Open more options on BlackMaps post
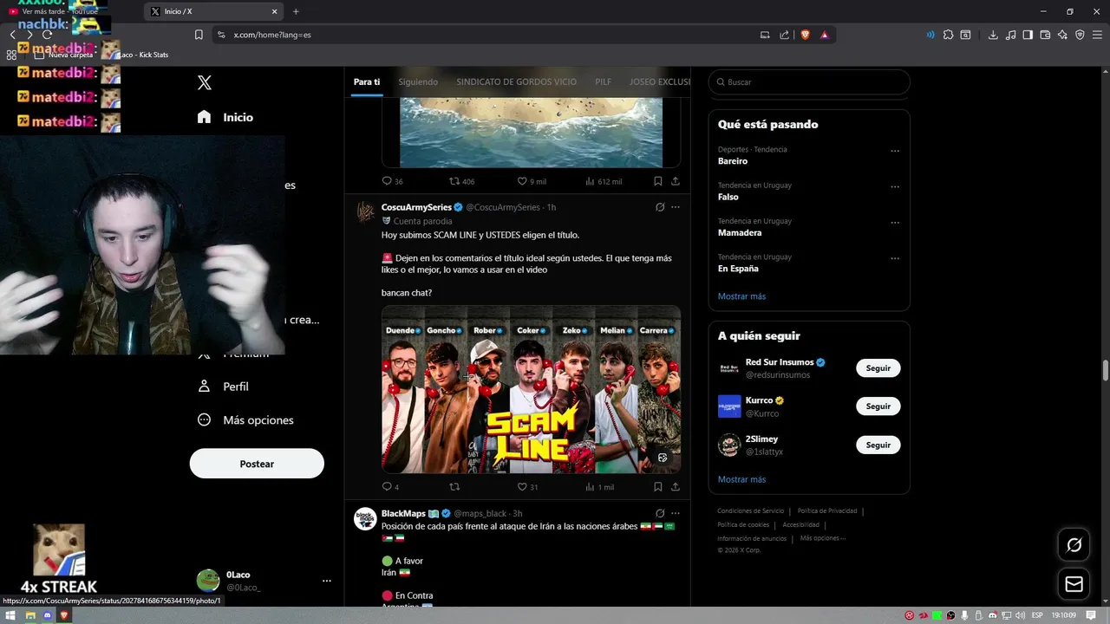Screen dimensions: 1110x624 tap(676, 513)
